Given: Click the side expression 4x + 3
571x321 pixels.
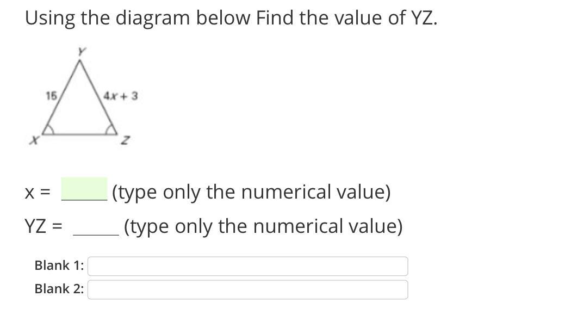Looking at the screenshot, I should [x=121, y=96].
